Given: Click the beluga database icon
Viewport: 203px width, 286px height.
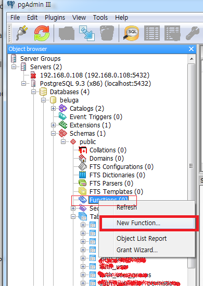Looking at the screenshot, I should pos(53,100).
